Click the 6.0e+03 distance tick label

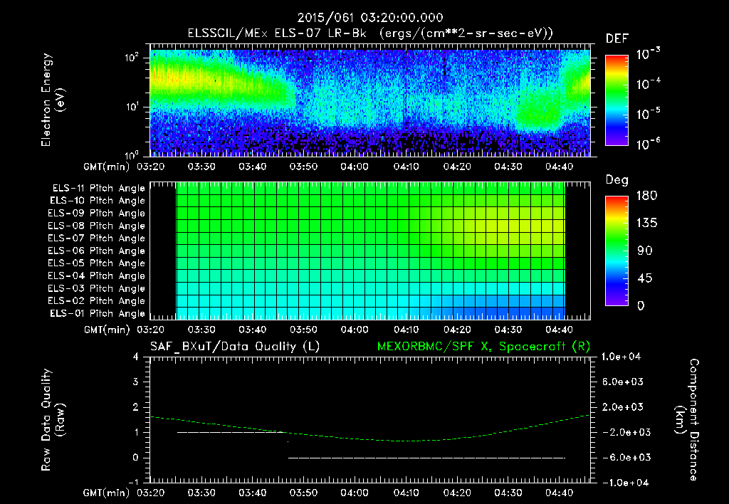point(623,382)
